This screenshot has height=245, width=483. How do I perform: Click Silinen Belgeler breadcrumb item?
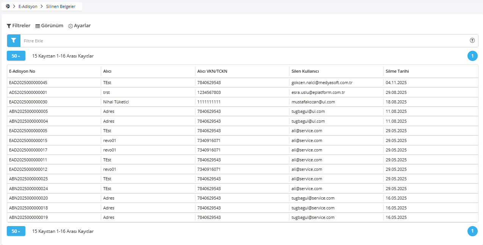(61, 6)
